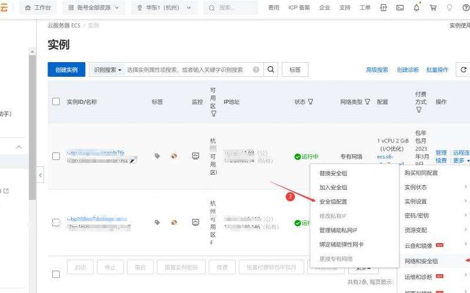
Task: Select all instances header checkbox
Action: (56, 101)
